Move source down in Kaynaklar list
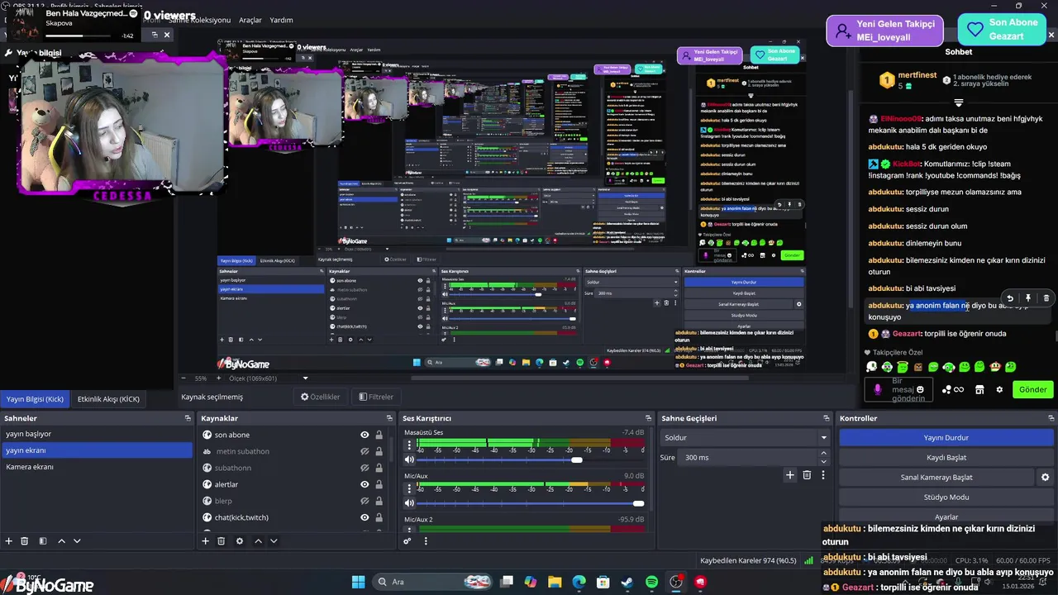 pos(274,540)
